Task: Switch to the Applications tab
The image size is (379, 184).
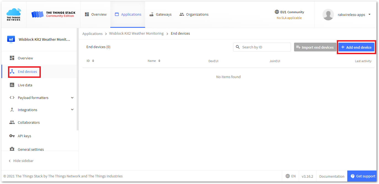Action: pos(128,14)
